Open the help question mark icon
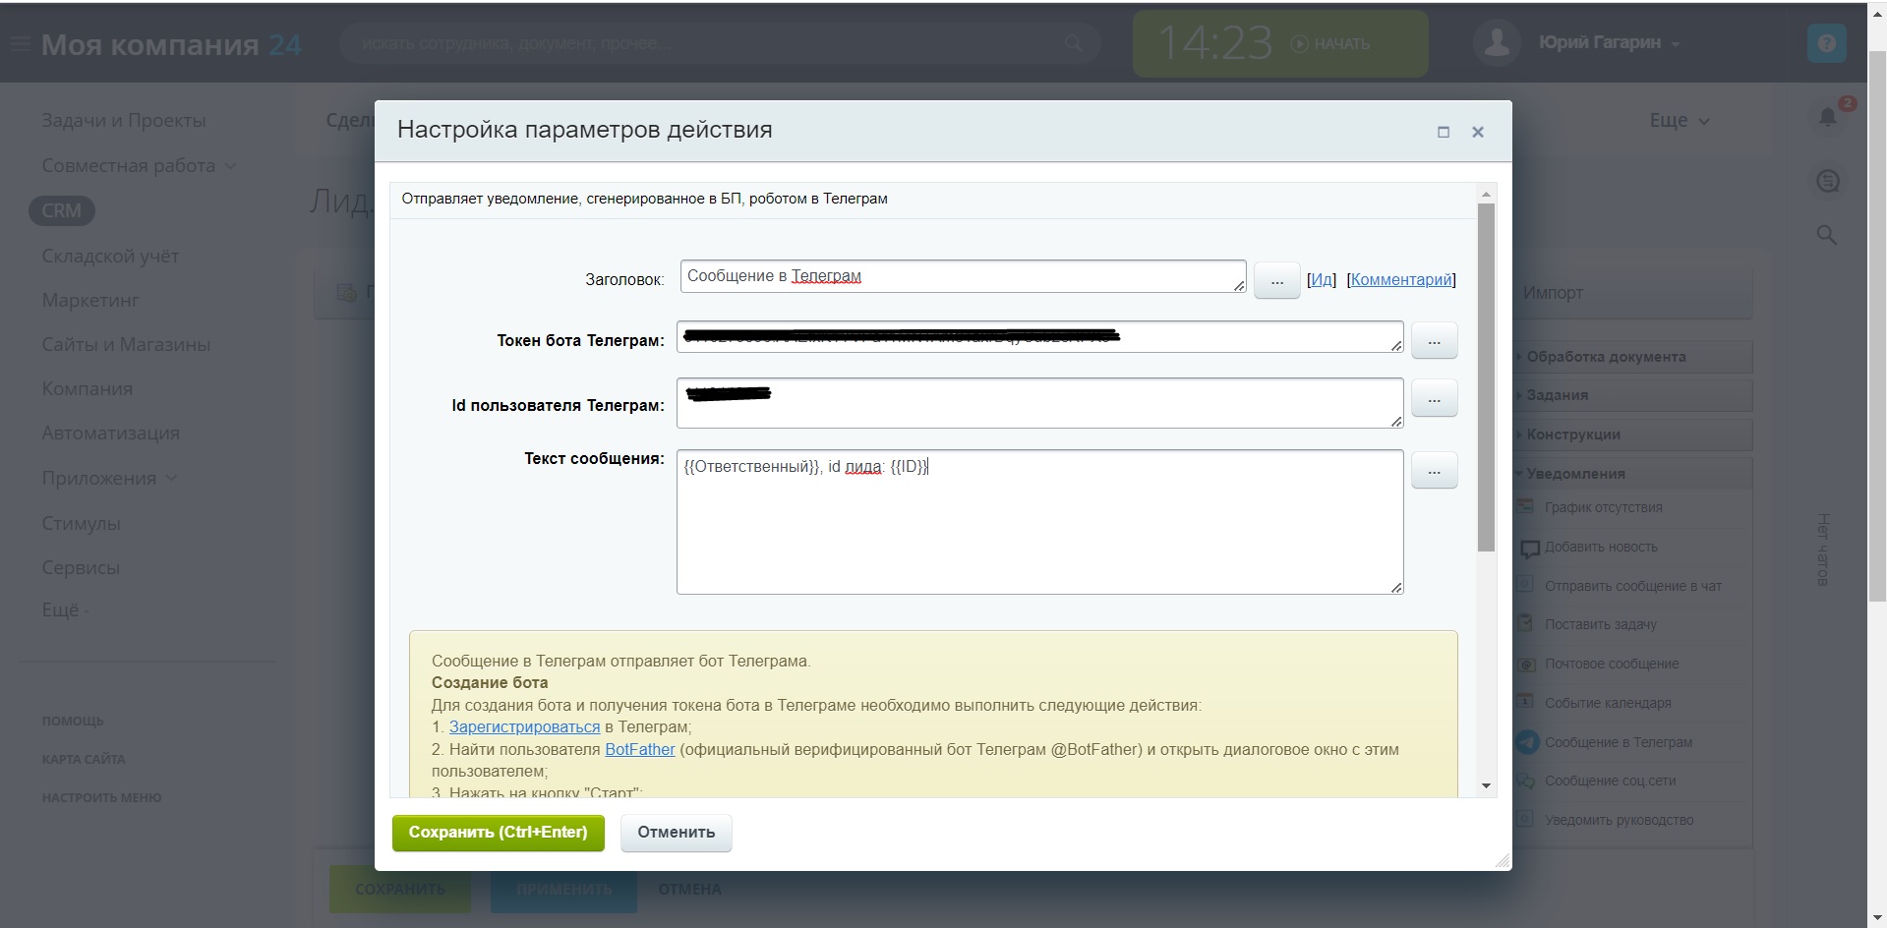1887x928 pixels. [1826, 43]
